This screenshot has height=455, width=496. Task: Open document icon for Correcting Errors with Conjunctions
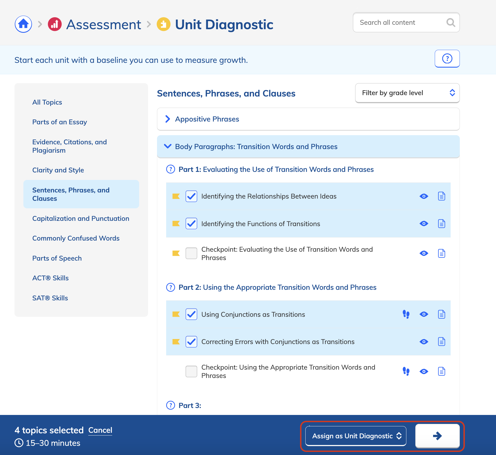[x=442, y=342]
